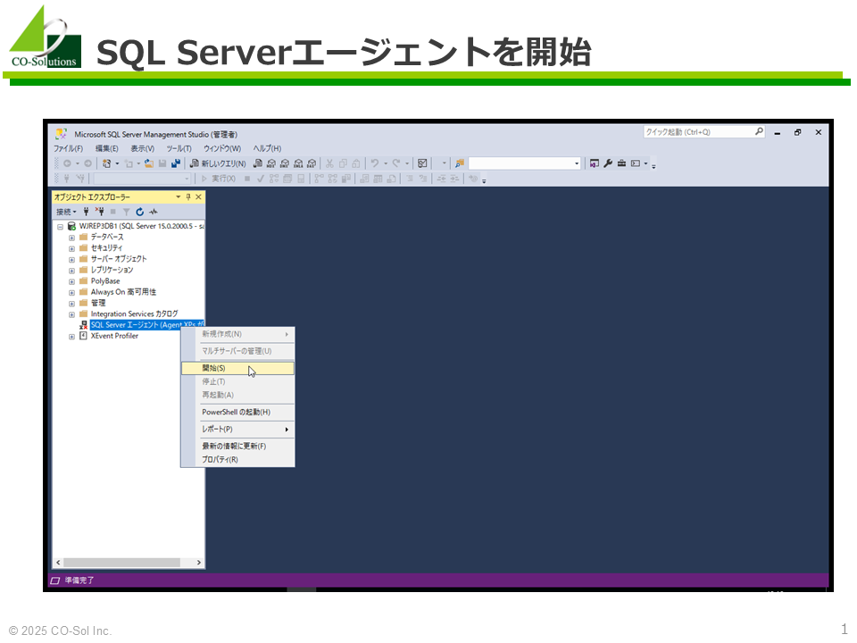Click the Find in Files icon
Viewport: 857px width, 643px height.
point(460,163)
